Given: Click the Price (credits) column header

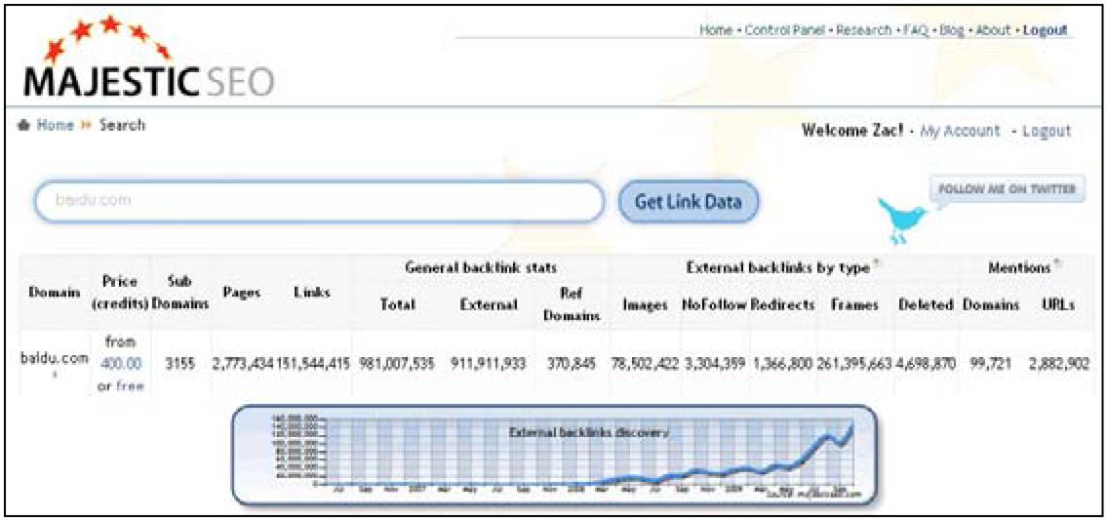Looking at the screenshot, I should 119,291.
